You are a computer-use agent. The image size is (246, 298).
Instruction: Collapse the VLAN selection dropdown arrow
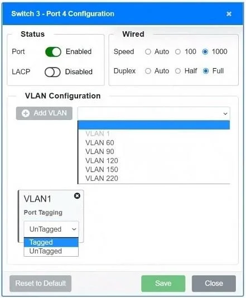225,114
